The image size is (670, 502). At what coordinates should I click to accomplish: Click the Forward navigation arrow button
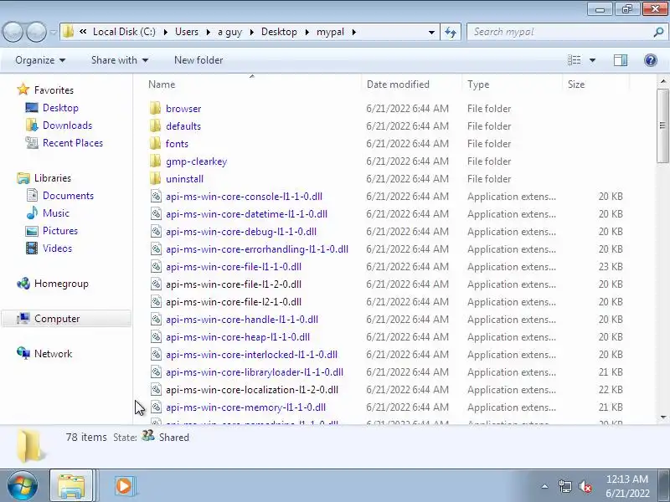pyautogui.click(x=36, y=32)
